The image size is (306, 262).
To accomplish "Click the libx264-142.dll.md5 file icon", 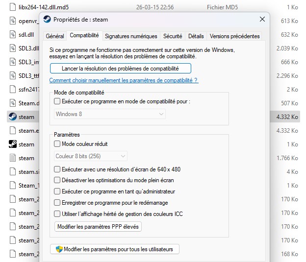I will pyautogui.click(x=13, y=8).
